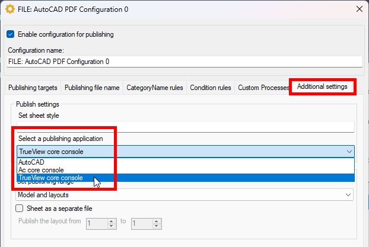Choose AutoCAD from the dropdown list
The image size is (369, 247).
(x=31, y=162)
